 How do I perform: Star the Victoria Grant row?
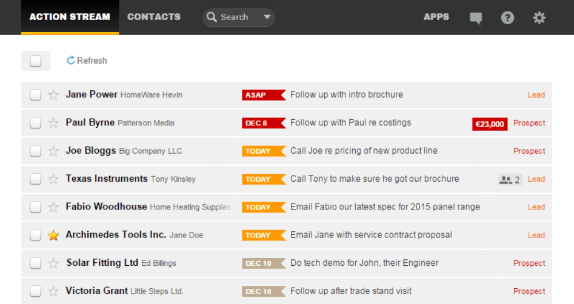tap(53, 291)
